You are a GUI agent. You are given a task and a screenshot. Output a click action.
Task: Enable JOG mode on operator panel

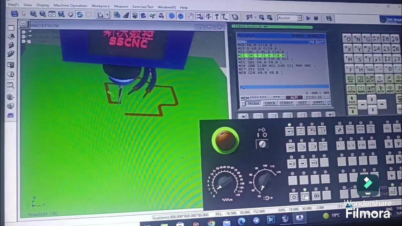tap(350, 129)
